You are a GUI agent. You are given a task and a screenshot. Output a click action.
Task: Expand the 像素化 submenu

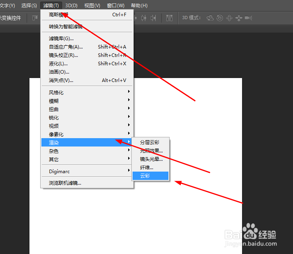[x=87, y=134]
